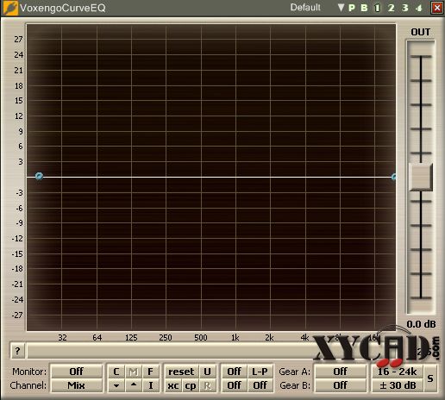
Task: Click the C curve button
Action: tap(116, 372)
